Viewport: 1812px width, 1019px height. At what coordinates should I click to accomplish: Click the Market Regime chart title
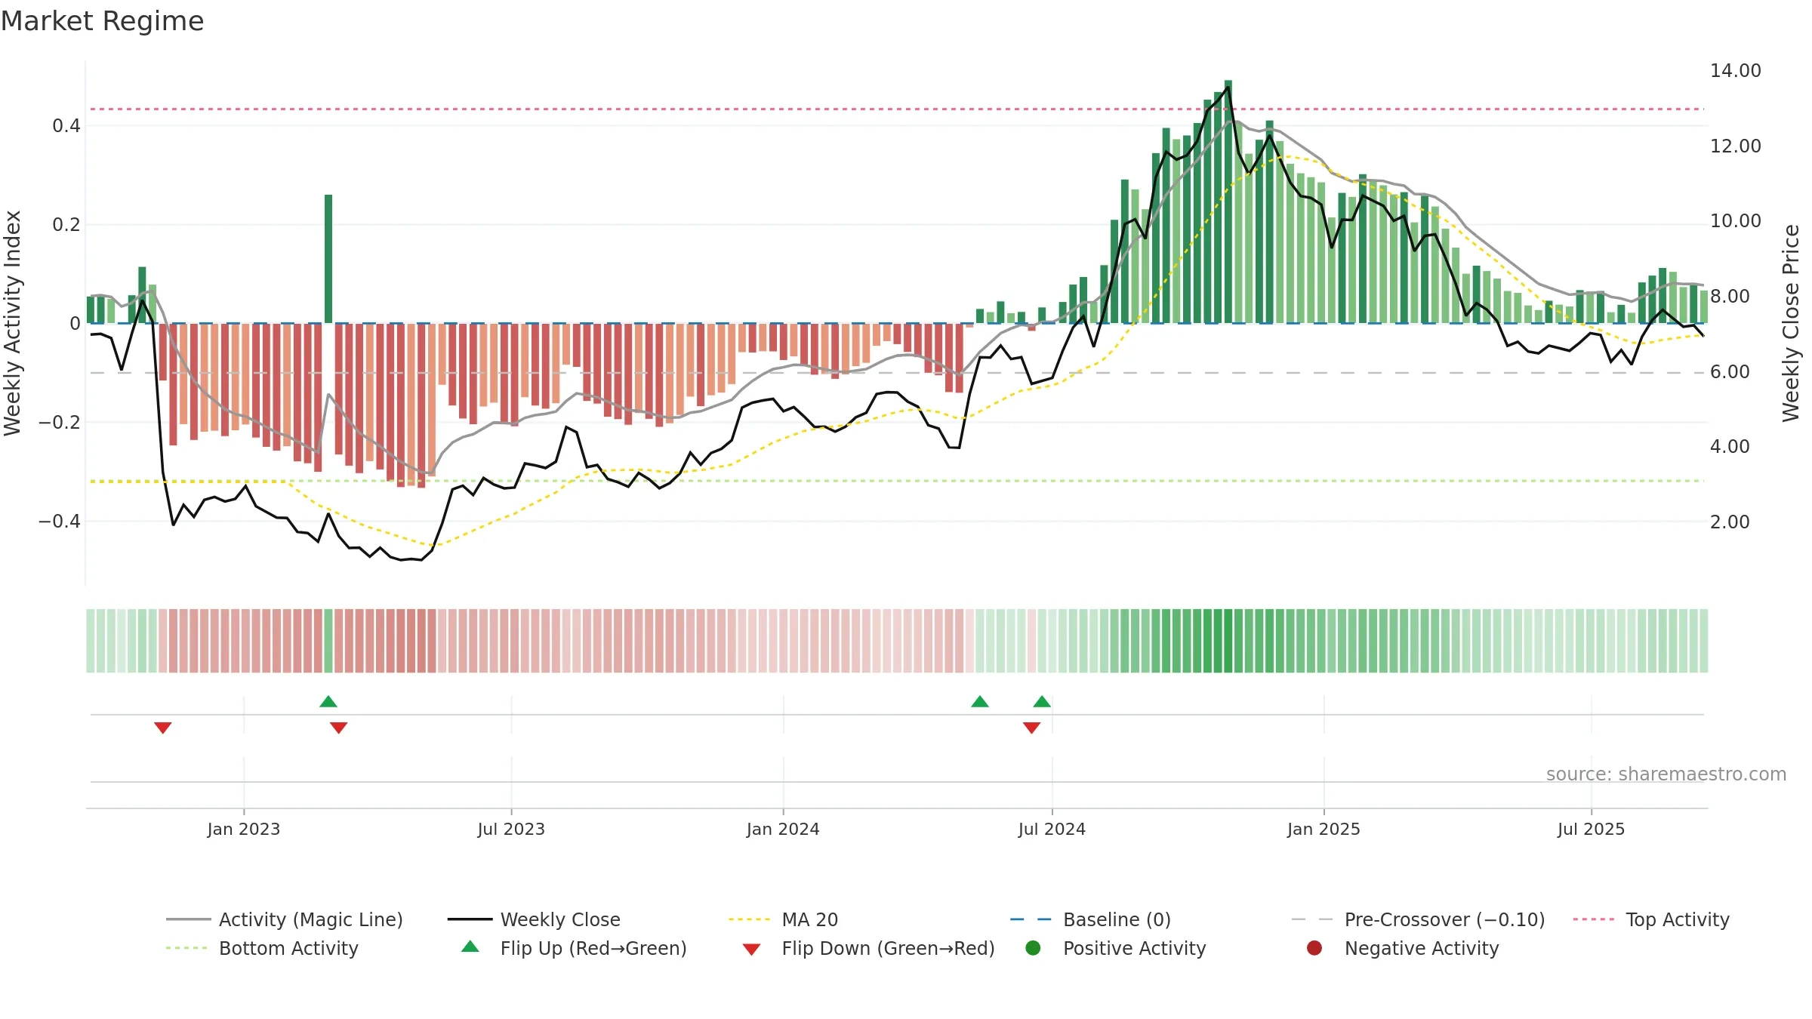click(102, 21)
